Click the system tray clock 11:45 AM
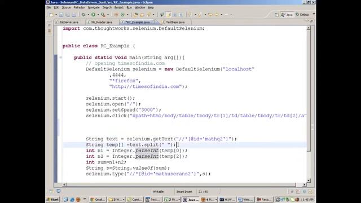Screen dimensions: 361x203 307,200
